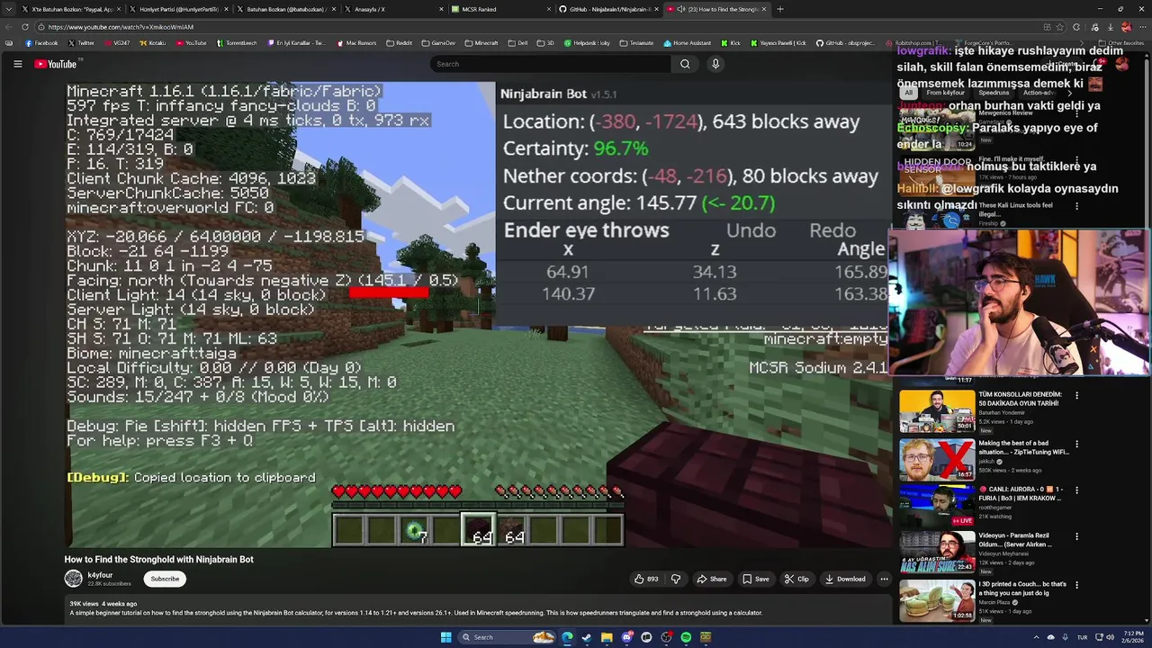Like the video with thumbs-up
Image resolution: width=1152 pixels, height=648 pixels.
click(646, 579)
